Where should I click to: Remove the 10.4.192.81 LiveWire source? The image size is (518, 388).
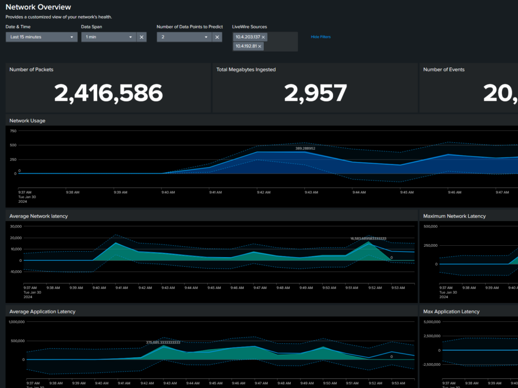pos(260,46)
